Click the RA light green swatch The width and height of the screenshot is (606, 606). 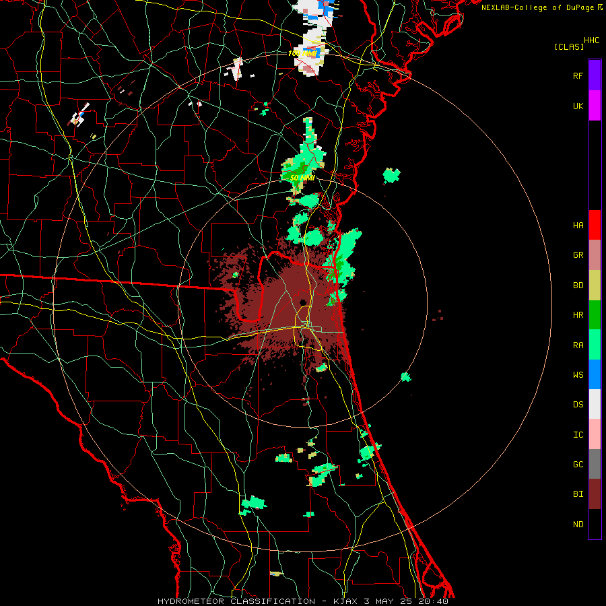(595, 345)
